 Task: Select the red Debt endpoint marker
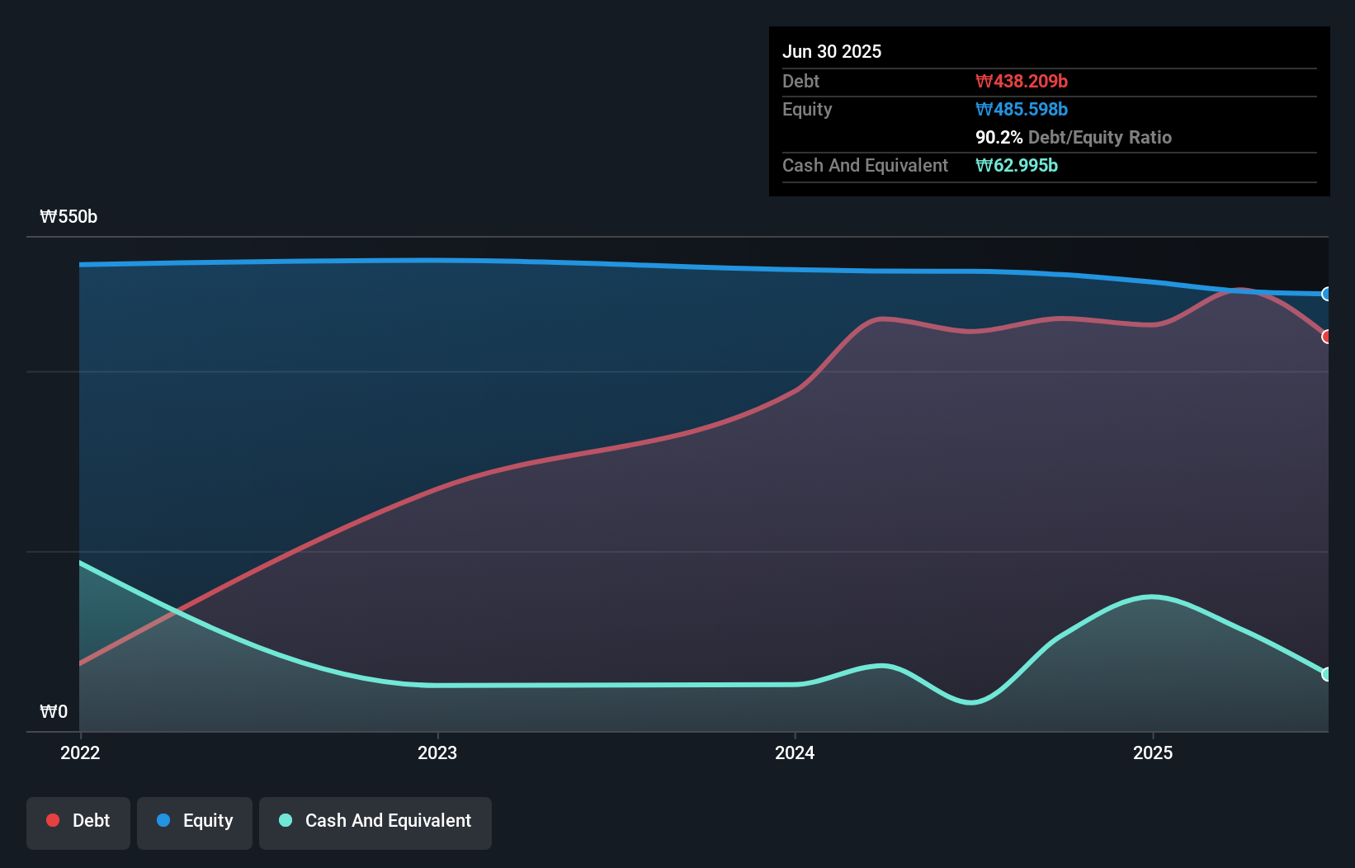[x=1327, y=337]
